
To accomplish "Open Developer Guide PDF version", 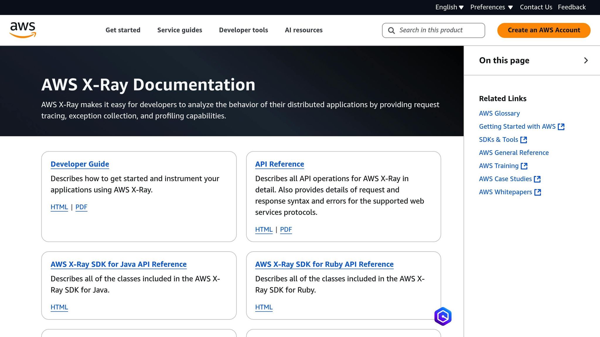I will click(81, 207).
